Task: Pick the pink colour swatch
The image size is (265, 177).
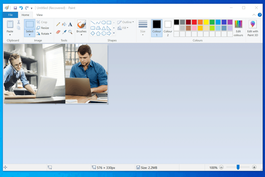Action: point(194,28)
